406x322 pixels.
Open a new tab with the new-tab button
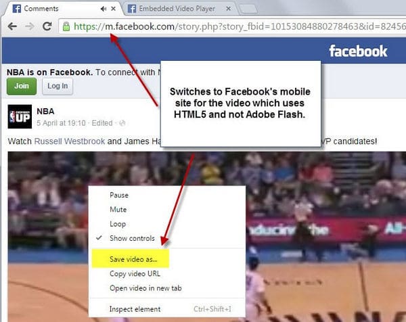[248, 9]
